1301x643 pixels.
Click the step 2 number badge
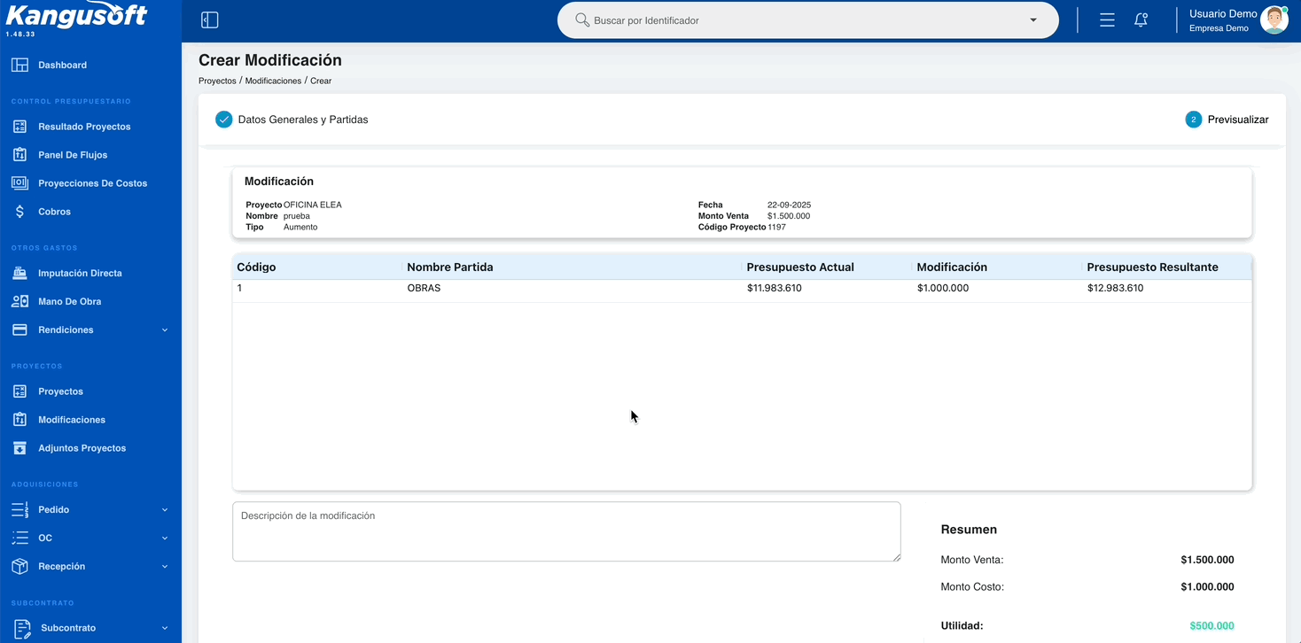pos(1194,120)
